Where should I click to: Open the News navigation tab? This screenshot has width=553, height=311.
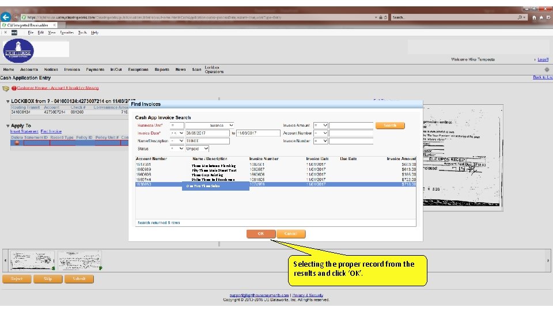(x=180, y=70)
